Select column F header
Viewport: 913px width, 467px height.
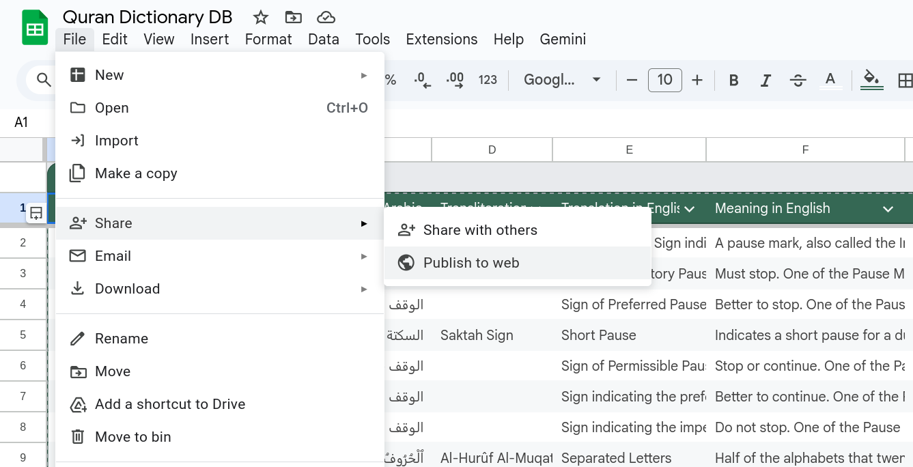(x=805, y=150)
